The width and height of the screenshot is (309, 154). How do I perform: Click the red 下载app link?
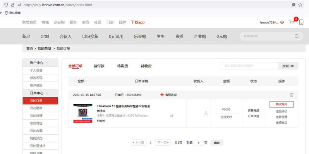[x=138, y=22]
